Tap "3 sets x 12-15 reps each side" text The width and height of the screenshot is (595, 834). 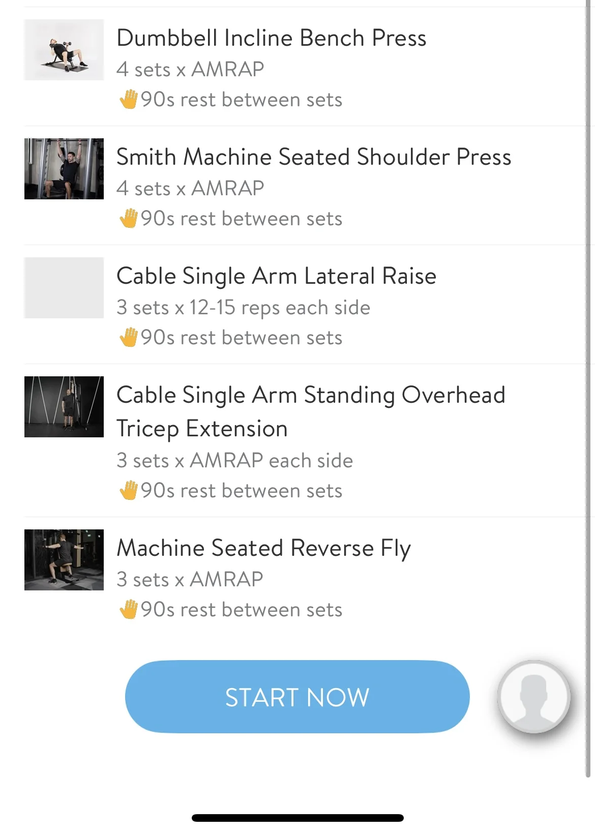pos(243,308)
